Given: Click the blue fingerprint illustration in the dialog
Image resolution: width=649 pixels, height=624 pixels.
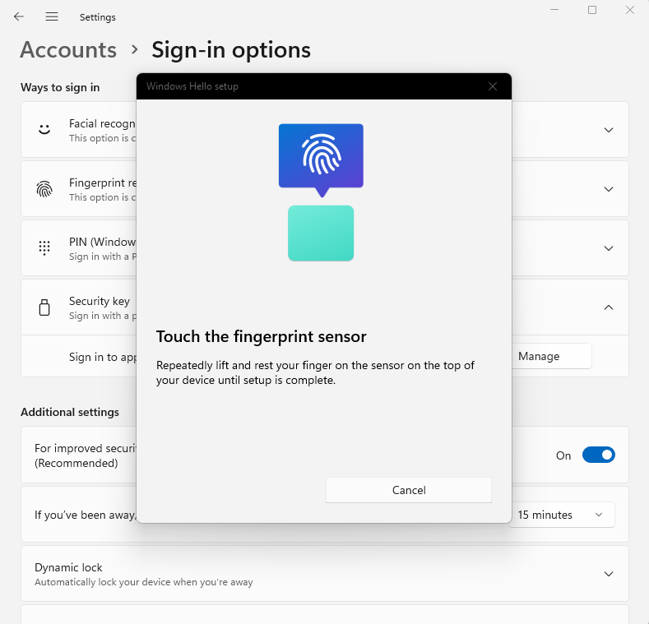Looking at the screenshot, I should (321, 159).
